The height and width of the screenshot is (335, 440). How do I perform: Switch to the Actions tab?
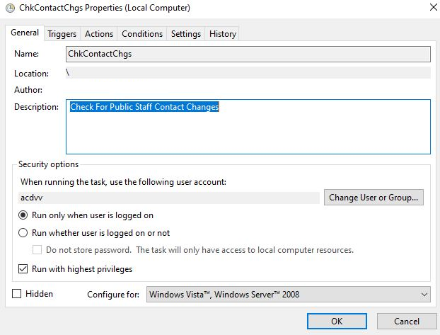coord(99,34)
